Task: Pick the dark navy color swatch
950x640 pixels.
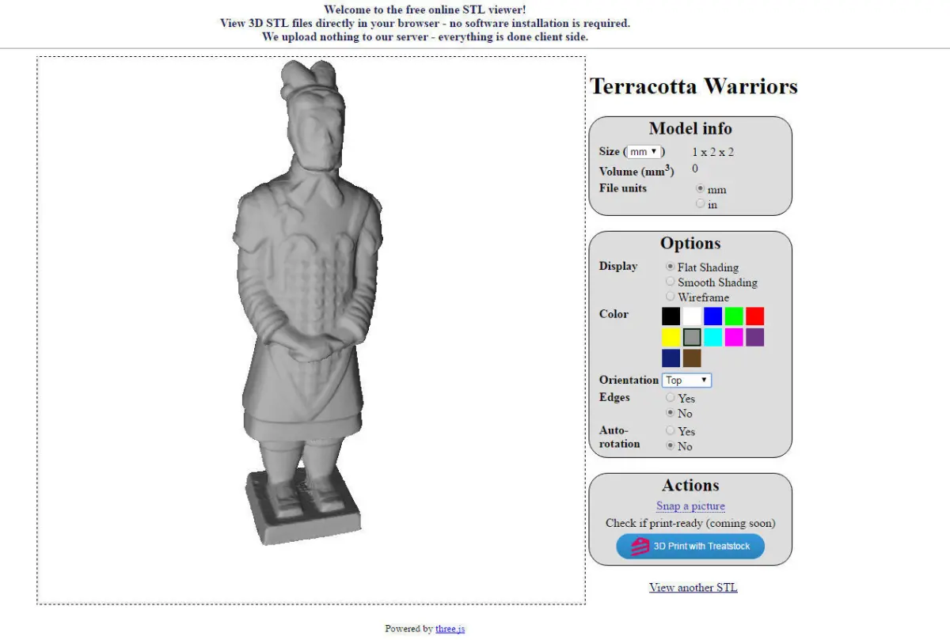Action: coord(671,358)
